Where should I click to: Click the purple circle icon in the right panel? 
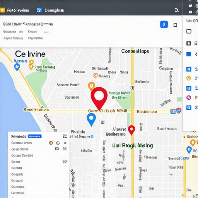(x=189, y=97)
